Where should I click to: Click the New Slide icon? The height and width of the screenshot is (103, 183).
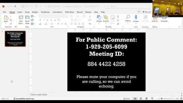coord(21,17)
